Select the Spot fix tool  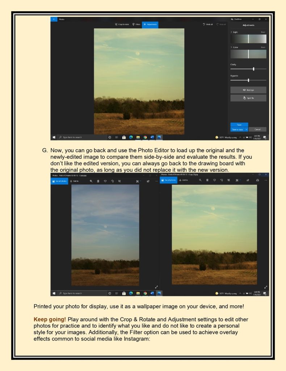[x=248, y=98]
